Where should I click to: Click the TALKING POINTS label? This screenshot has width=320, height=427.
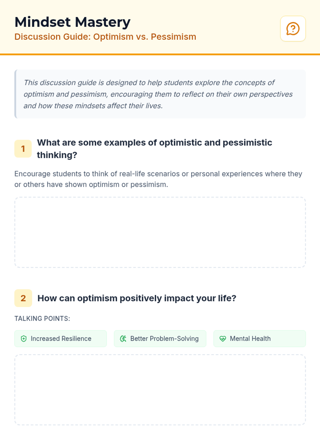(x=42, y=318)
